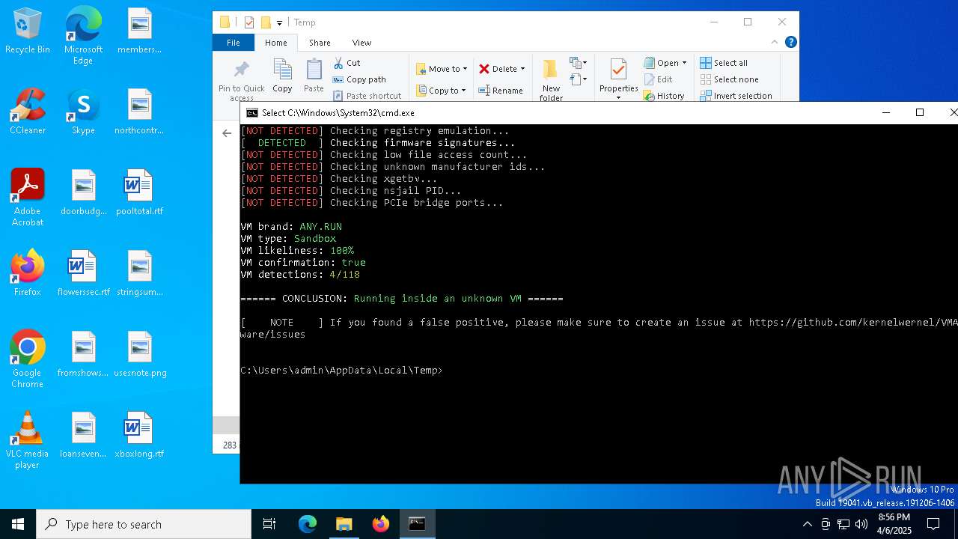Expand the Delete dropdown arrow
This screenshot has width=958, height=539.
point(522,69)
